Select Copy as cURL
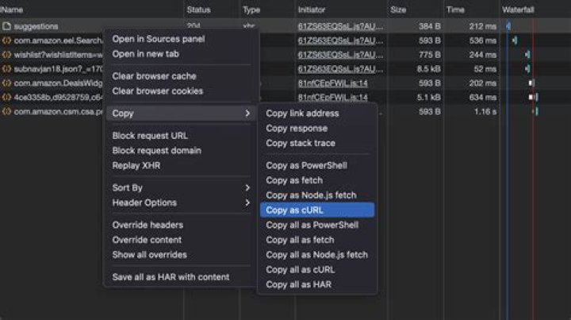Viewport: 571px width, 320px height. [317, 210]
